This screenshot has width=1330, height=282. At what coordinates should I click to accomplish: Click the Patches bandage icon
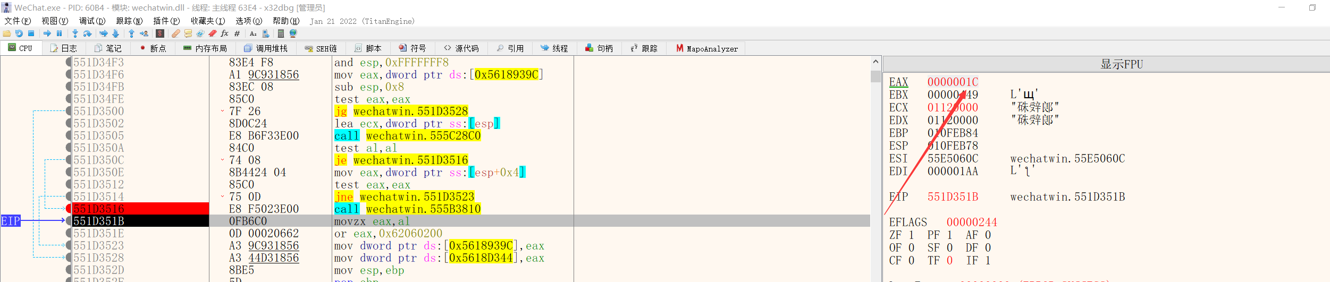[x=176, y=33]
